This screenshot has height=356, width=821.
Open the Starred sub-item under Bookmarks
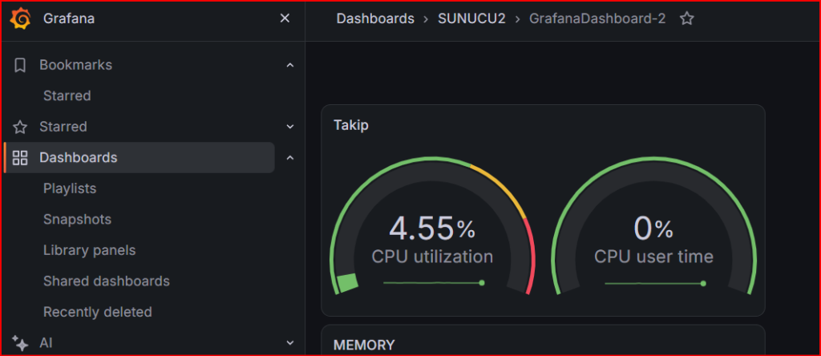point(67,95)
